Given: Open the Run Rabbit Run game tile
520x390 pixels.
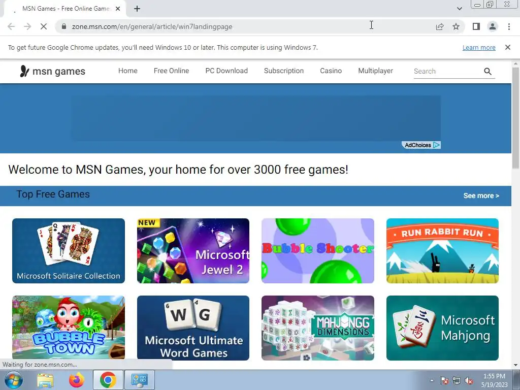Looking at the screenshot, I should click(442, 251).
